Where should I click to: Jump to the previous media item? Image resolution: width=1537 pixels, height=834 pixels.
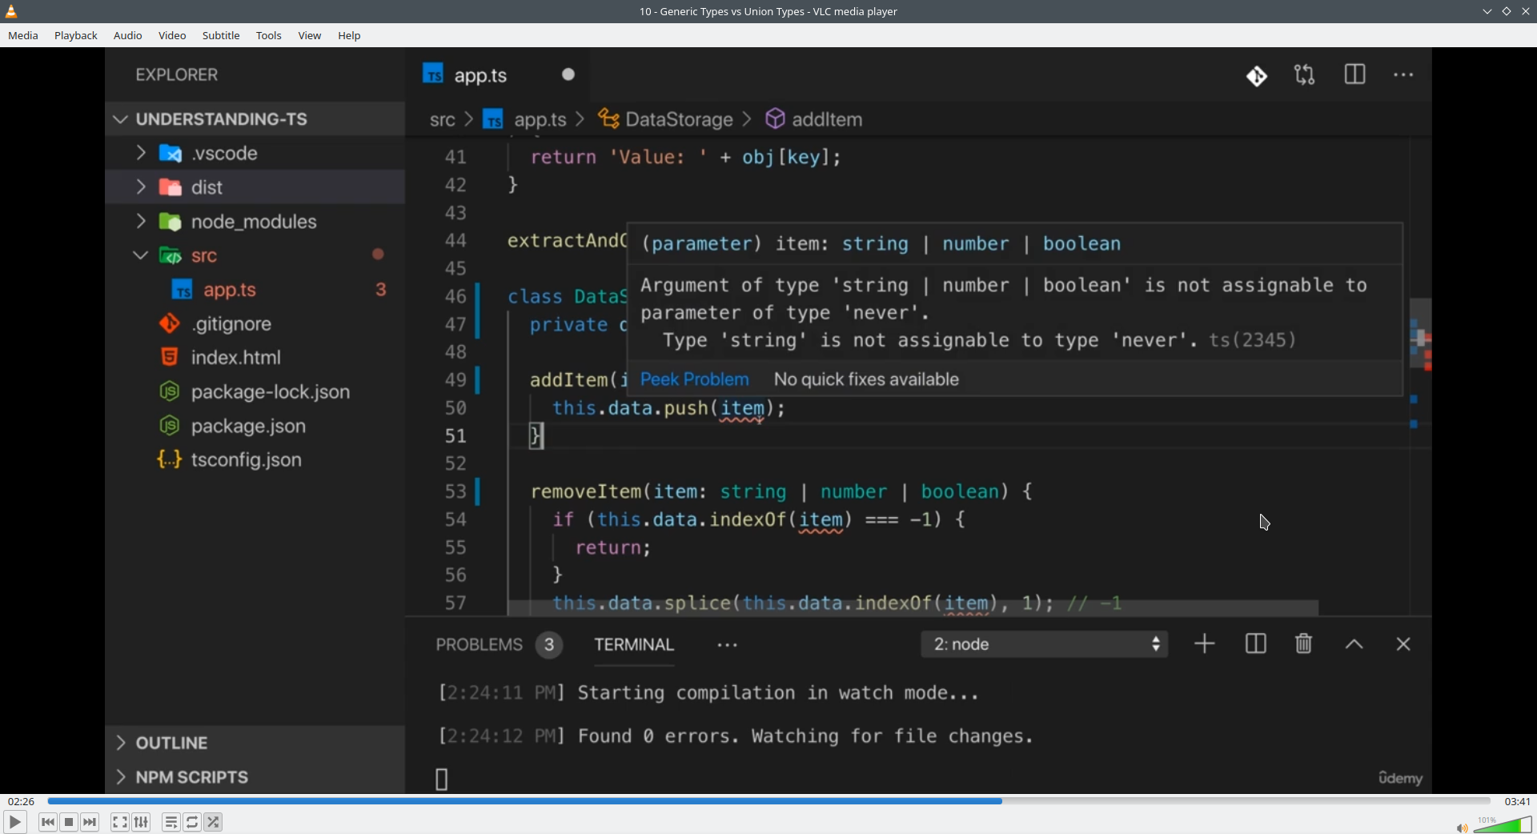click(48, 822)
